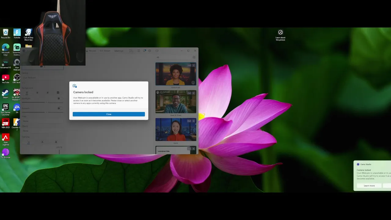
Task: Open the Device dropdown showing Iriun Webcam
Action: (42, 78)
